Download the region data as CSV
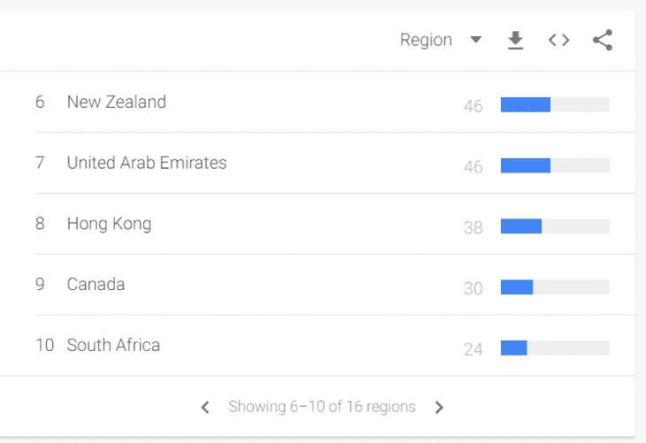 click(x=515, y=40)
